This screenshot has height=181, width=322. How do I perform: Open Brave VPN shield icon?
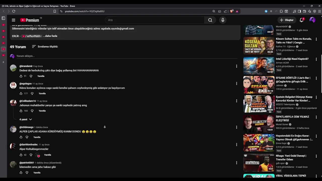[314, 11]
